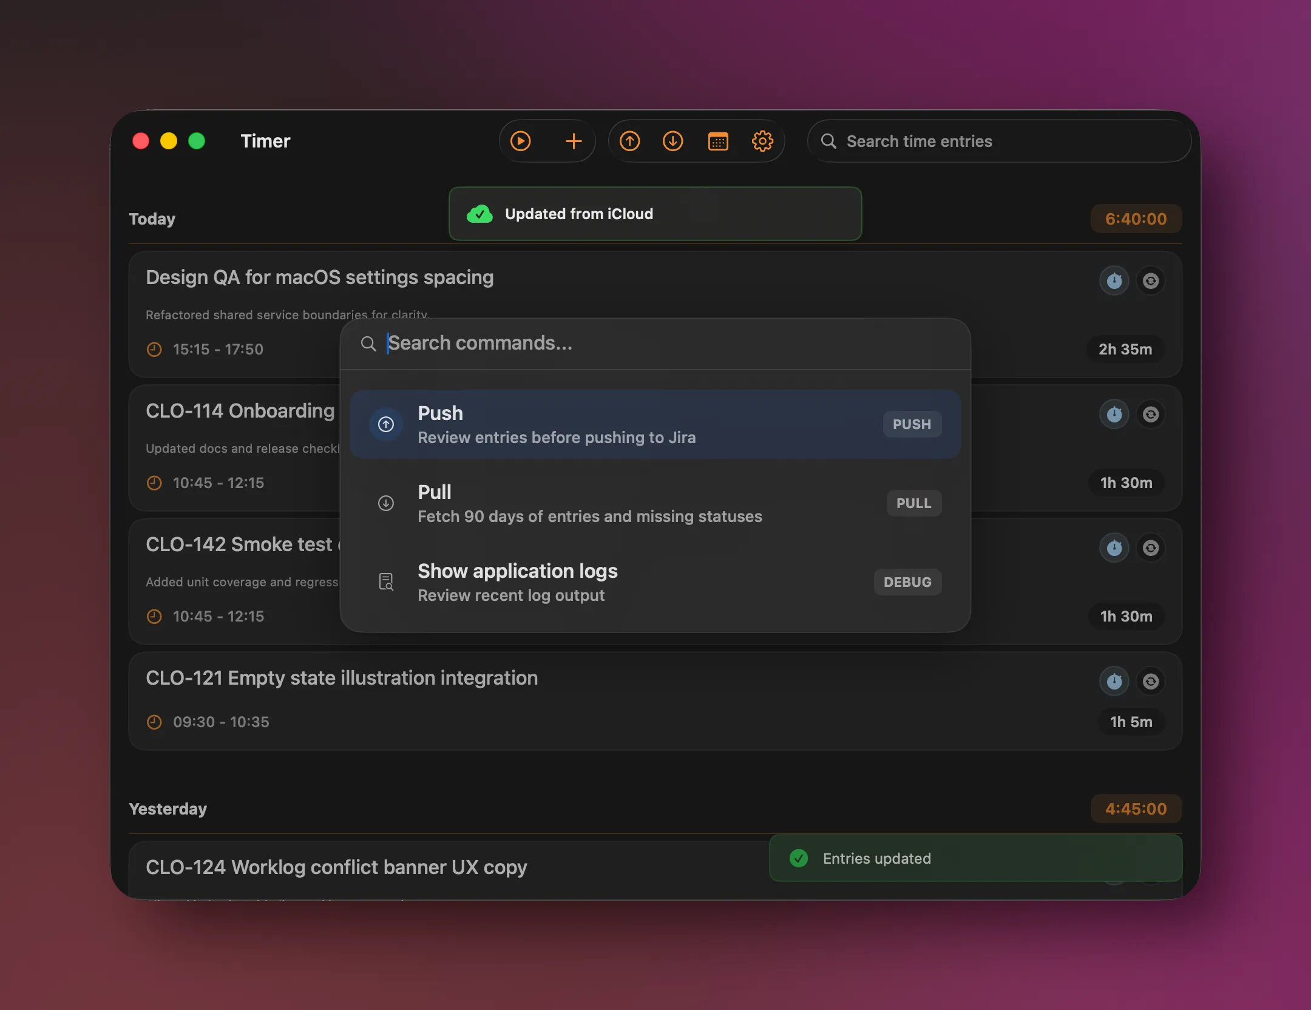Start timer with the play icon

(x=520, y=141)
